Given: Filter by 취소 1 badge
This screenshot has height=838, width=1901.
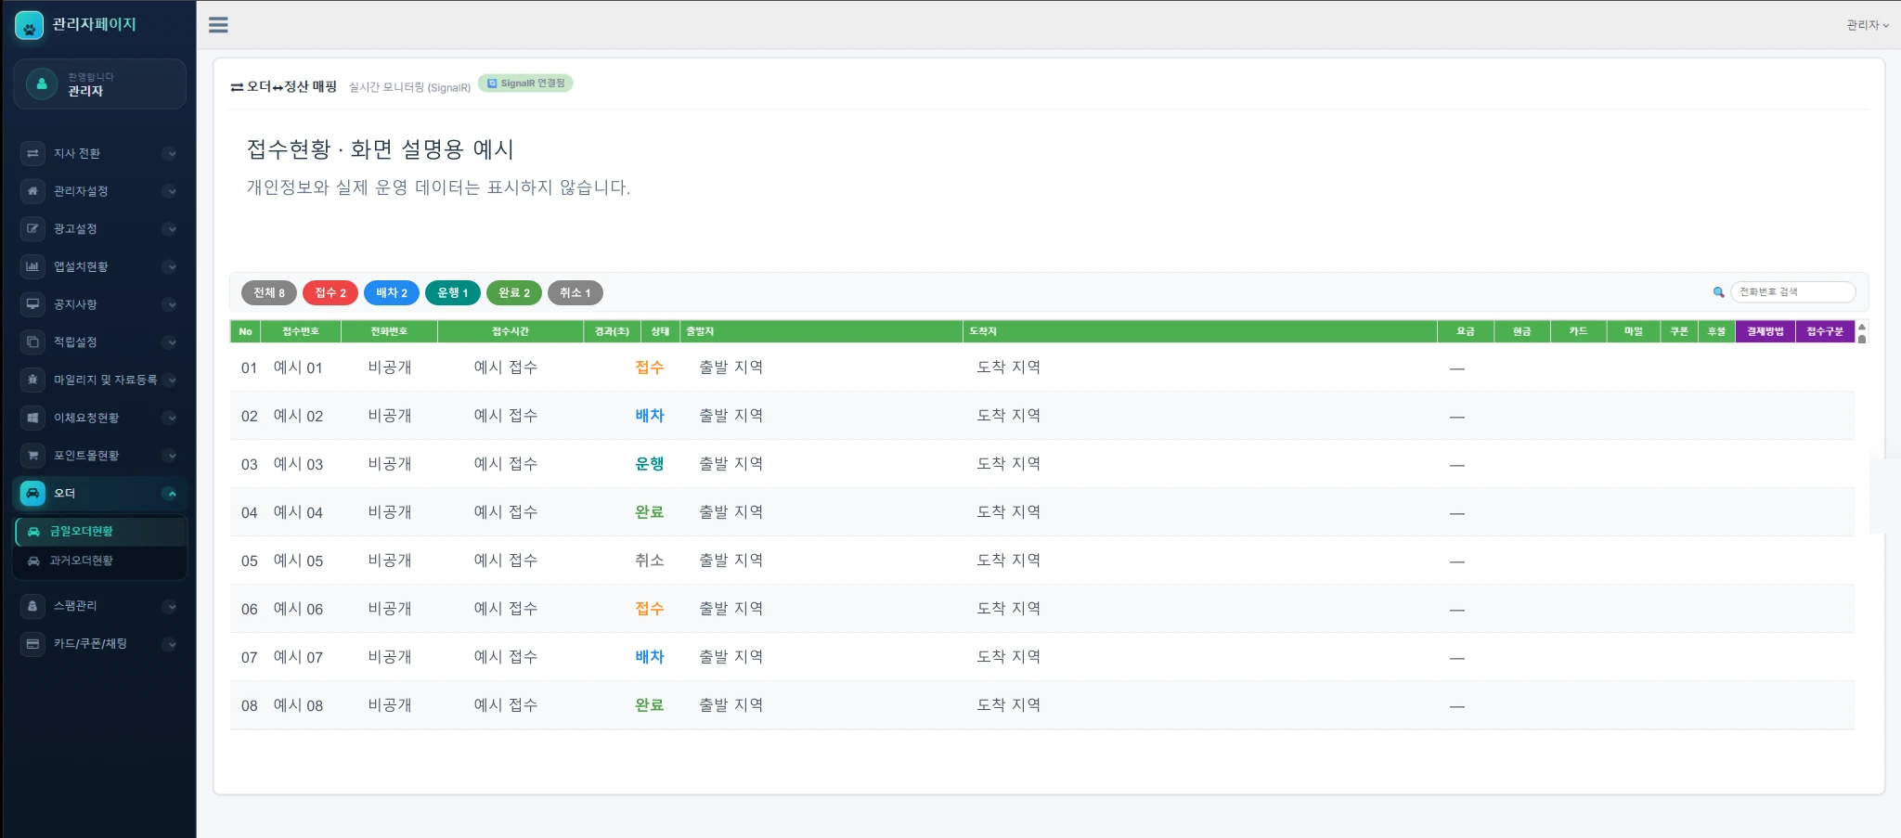Looking at the screenshot, I should tap(575, 292).
